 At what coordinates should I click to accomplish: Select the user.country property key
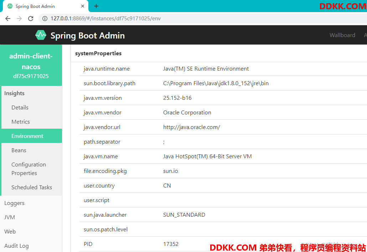(99, 185)
